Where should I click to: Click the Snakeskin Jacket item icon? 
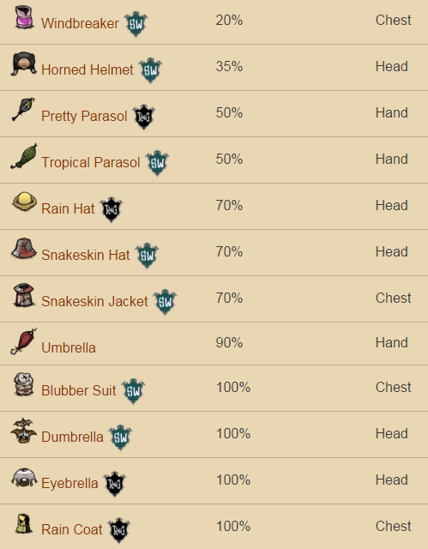(x=24, y=295)
